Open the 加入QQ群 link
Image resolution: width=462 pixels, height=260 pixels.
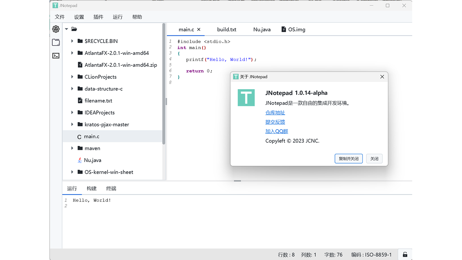click(x=276, y=131)
